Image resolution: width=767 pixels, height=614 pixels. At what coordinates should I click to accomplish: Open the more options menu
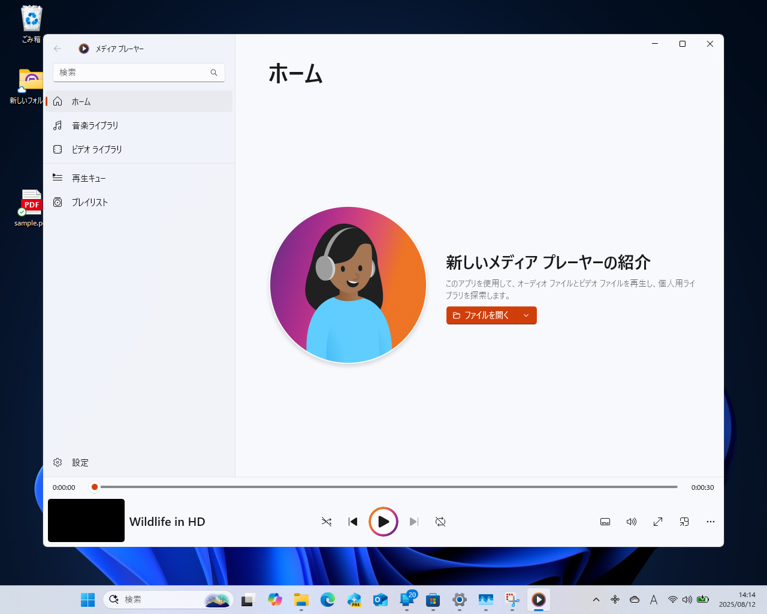coord(711,522)
